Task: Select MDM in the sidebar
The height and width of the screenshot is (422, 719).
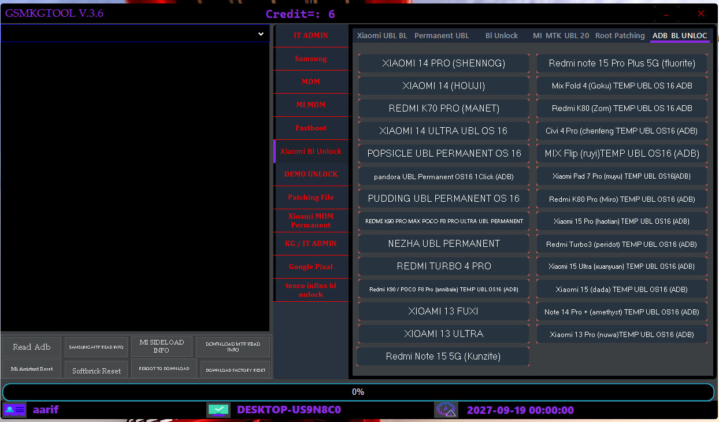Action: (x=311, y=82)
